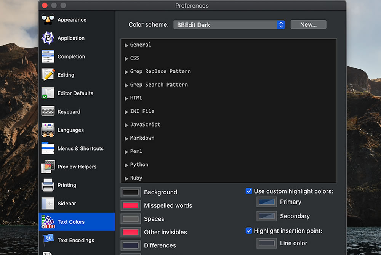The width and height of the screenshot is (381, 255).
Task: Open the Languages typewriter icon
Action: (x=48, y=130)
